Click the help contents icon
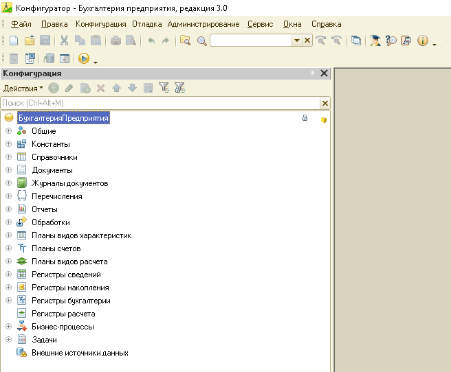Image resolution: width=451 pixels, height=372 pixels. tap(406, 40)
